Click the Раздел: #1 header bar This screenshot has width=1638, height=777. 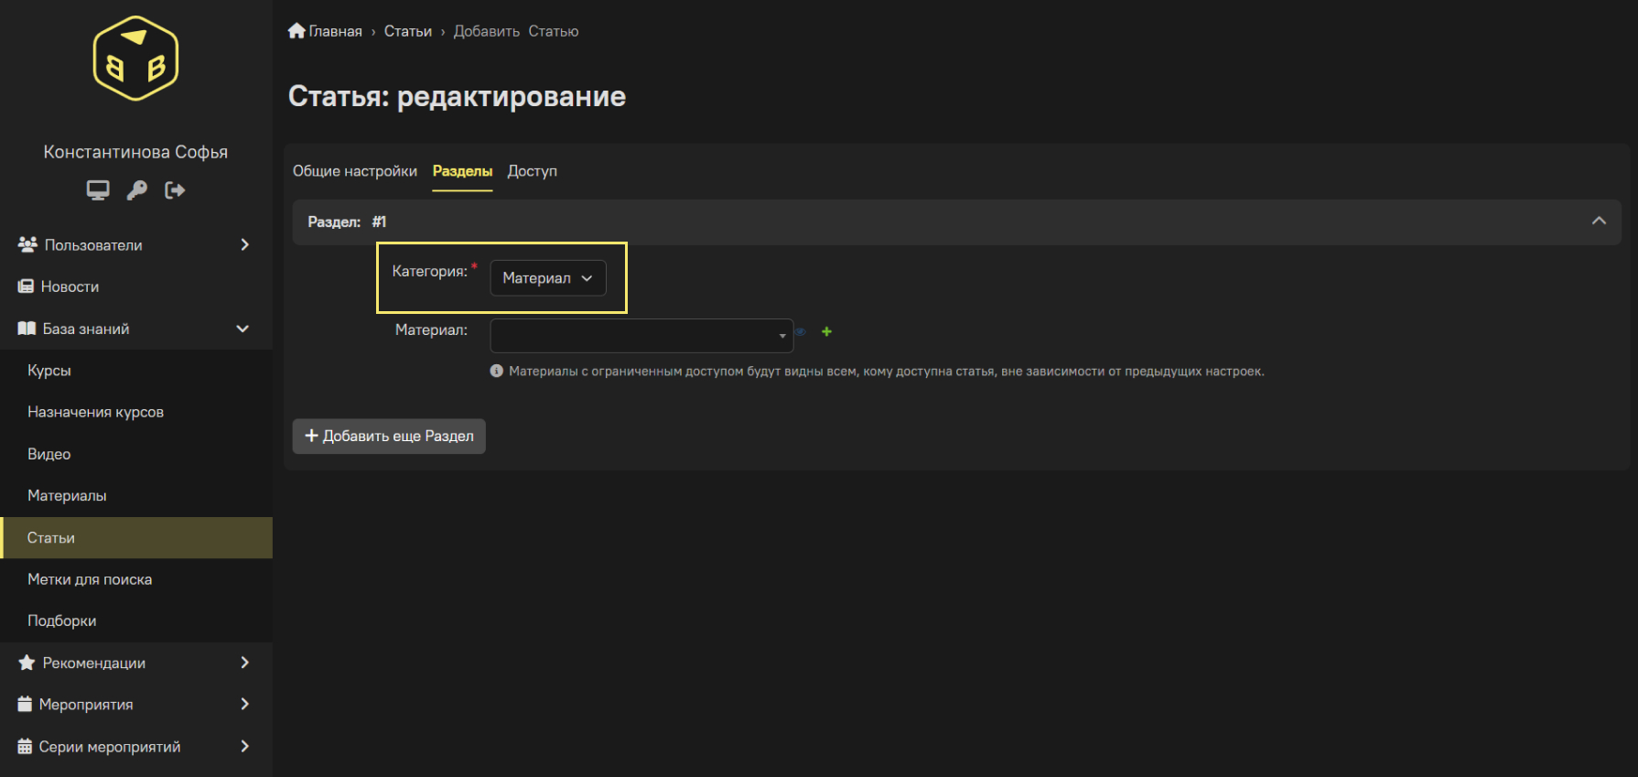956,221
